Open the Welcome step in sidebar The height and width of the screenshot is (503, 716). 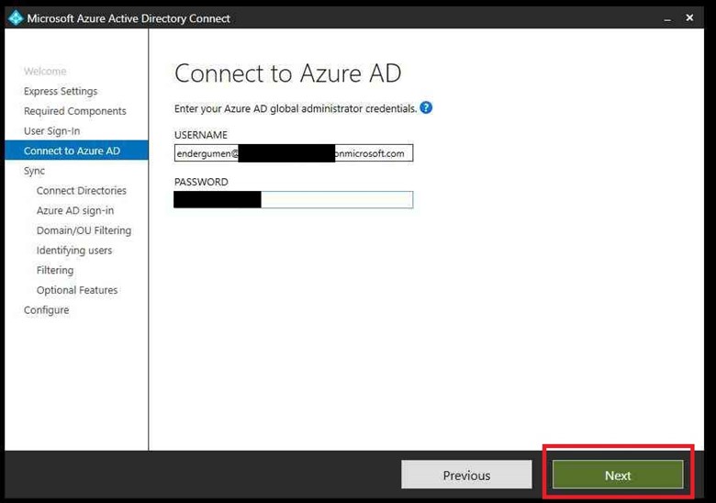(x=45, y=72)
